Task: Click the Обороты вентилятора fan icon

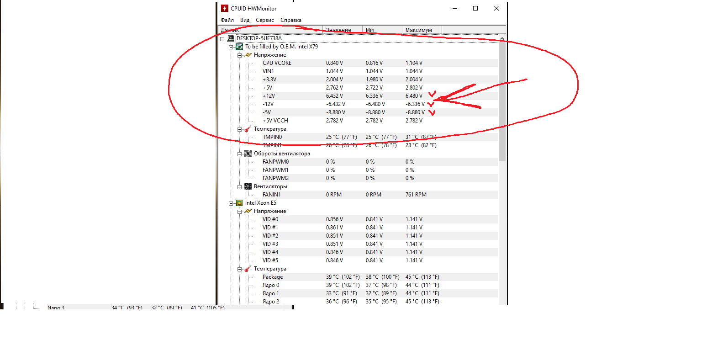Action: click(x=248, y=154)
